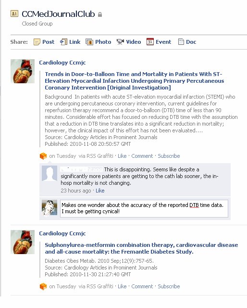Click the lock icon next to group name
This screenshot has width=247, height=308.
click(x=100, y=14)
